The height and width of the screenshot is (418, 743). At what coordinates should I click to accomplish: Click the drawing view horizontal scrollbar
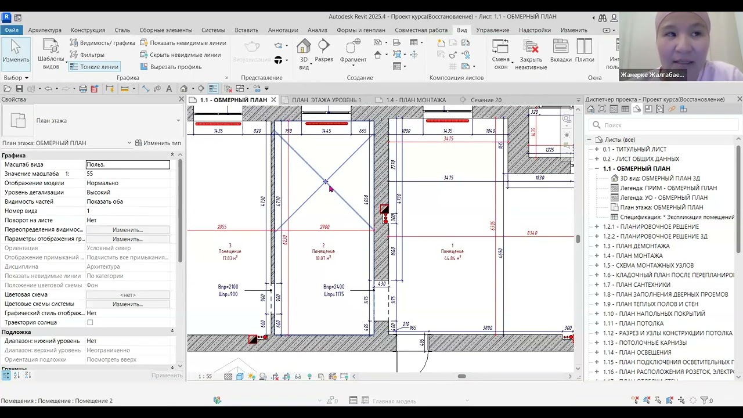pyautogui.click(x=461, y=376)
